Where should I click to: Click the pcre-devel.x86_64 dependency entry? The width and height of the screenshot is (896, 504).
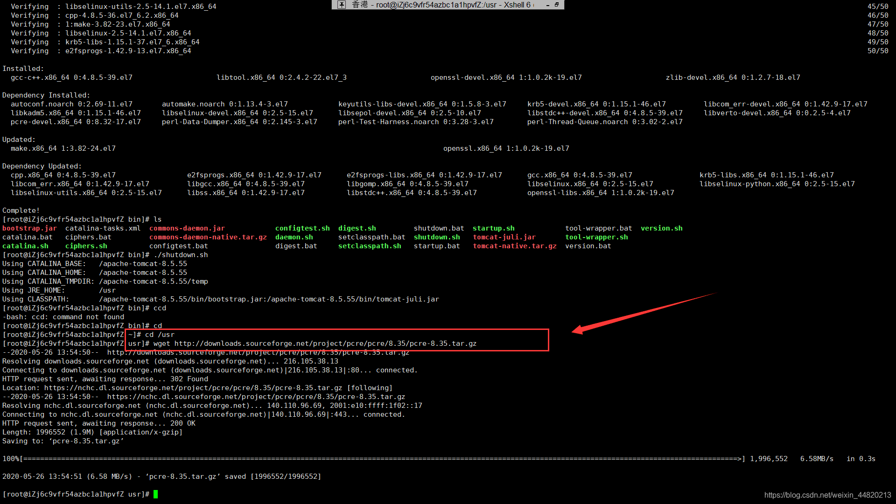coord(76,122)
